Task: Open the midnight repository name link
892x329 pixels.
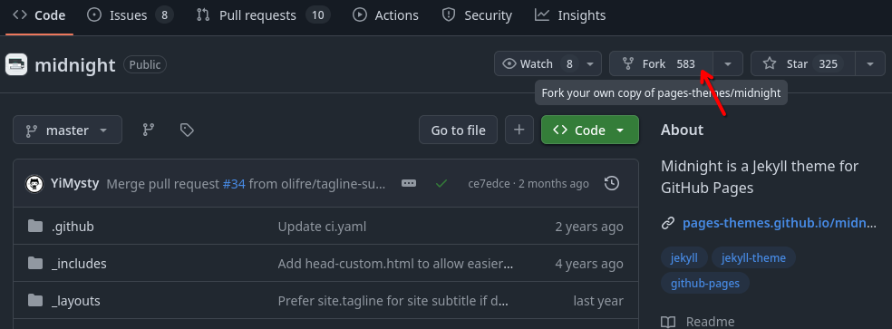Action: point(75,65)
